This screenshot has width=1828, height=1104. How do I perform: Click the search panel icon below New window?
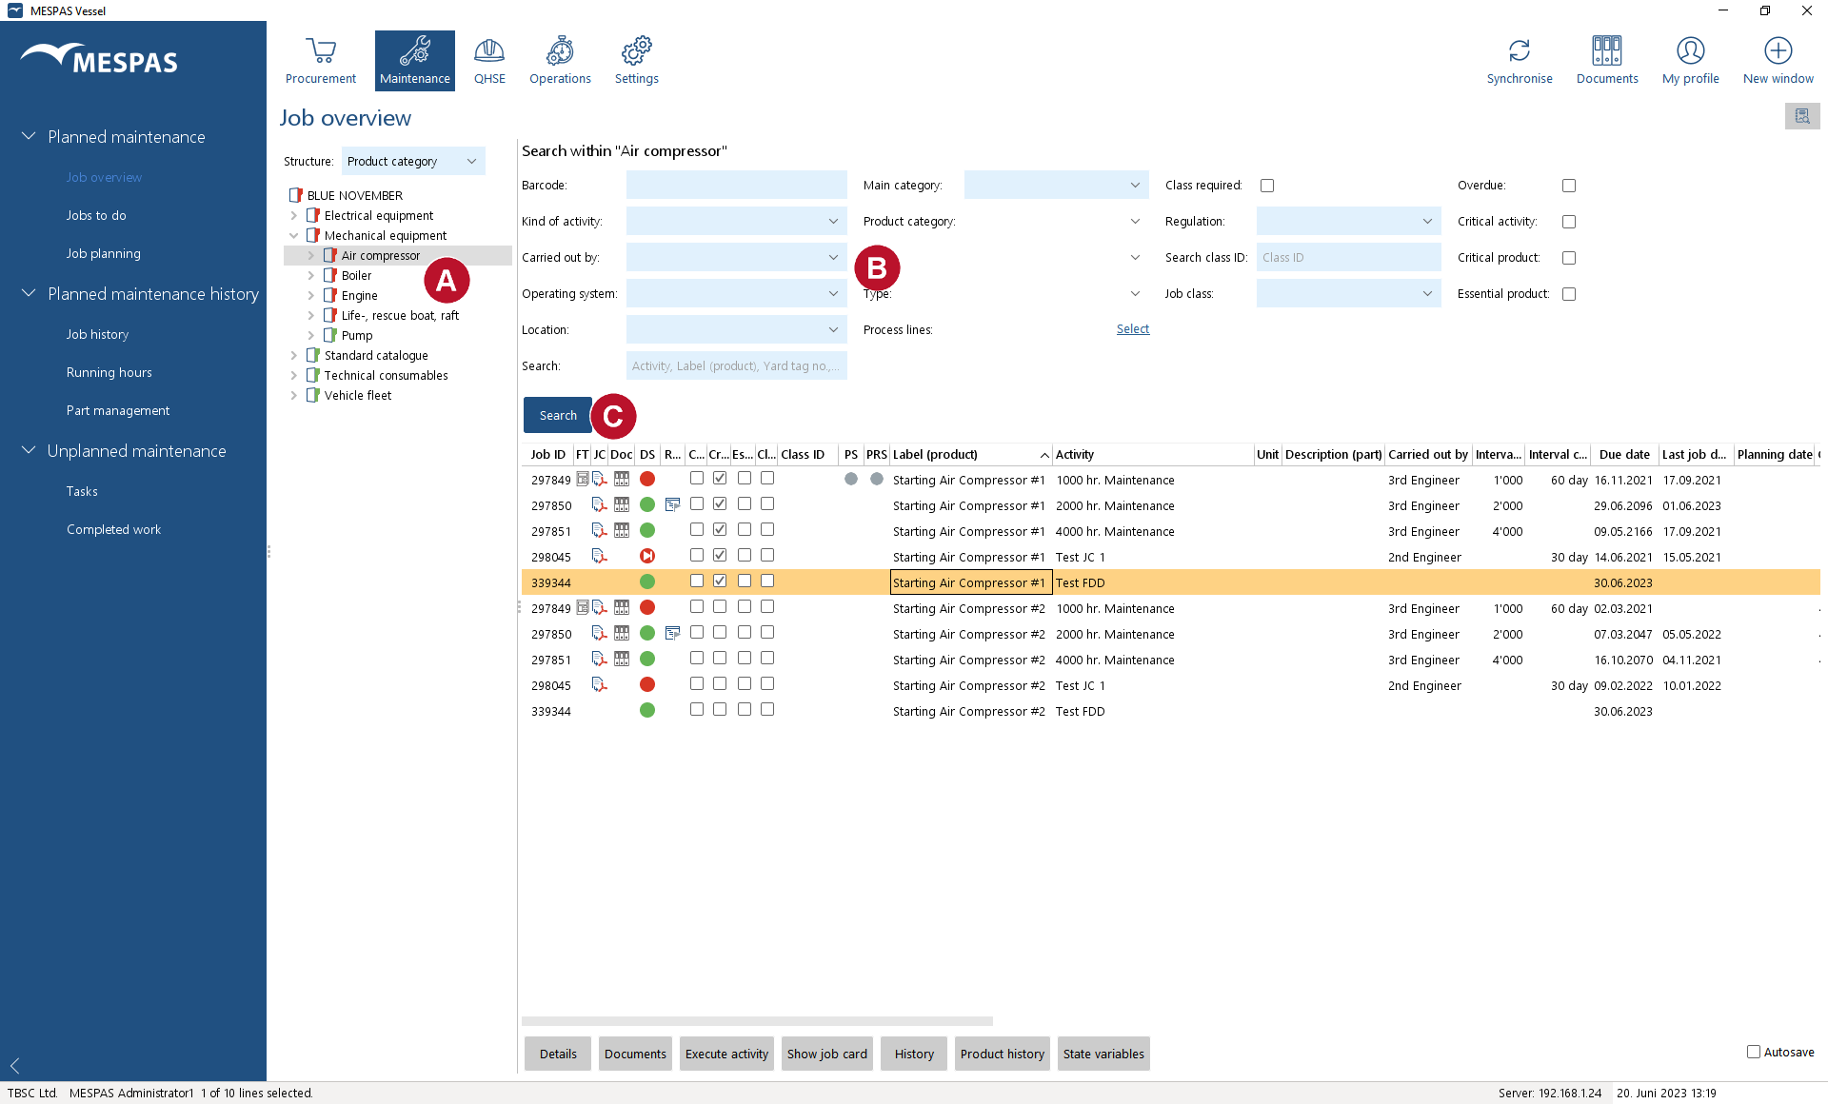[1802, 116]
